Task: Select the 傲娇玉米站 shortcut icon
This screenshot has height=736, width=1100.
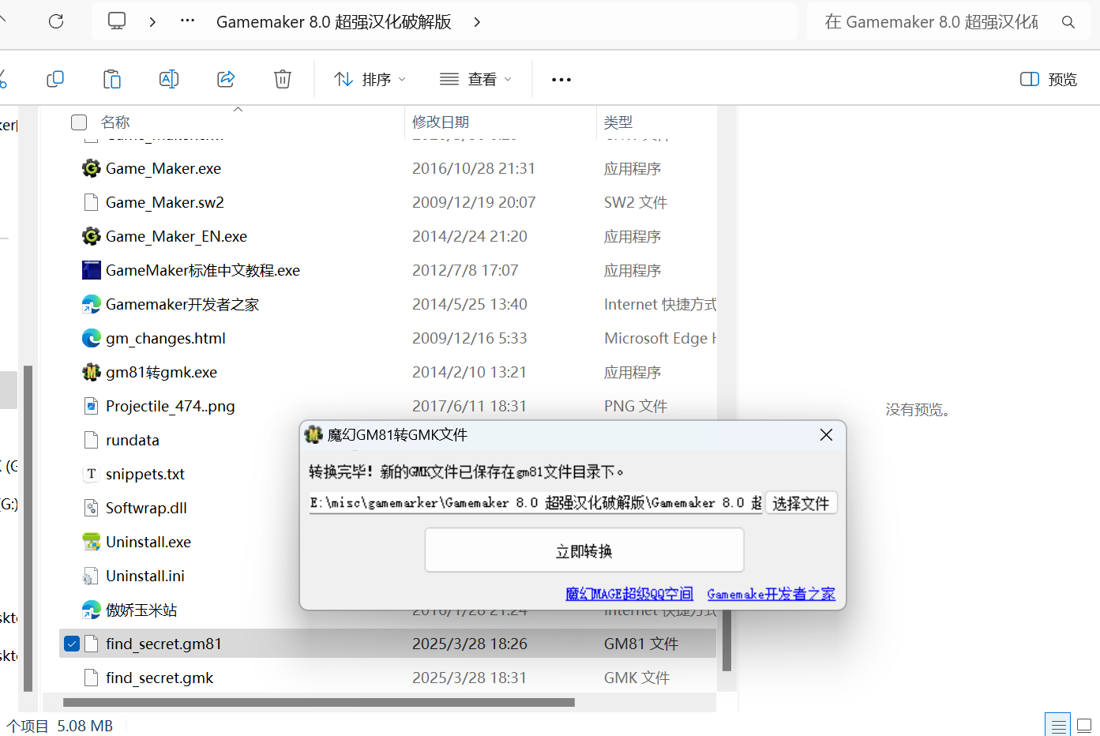Action: [92, 610]
